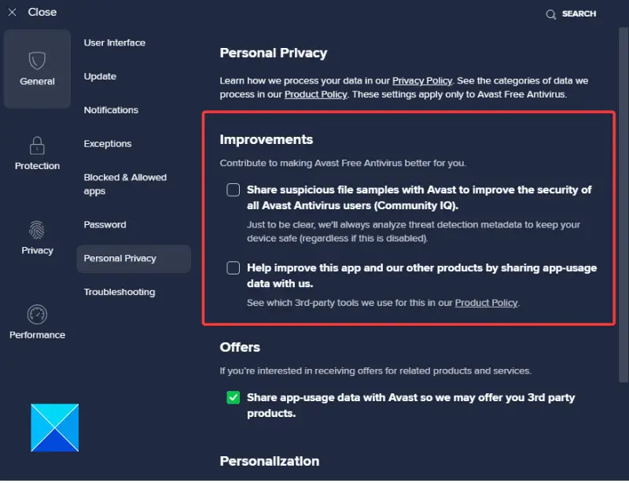Viewport: 629px width, 483px height.
Task: Open General settings shield icon
Action: tap(37, 61)
